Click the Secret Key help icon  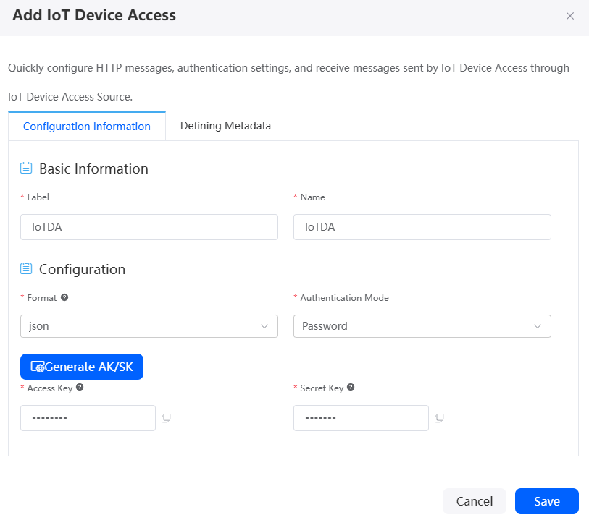click(351, 387)
